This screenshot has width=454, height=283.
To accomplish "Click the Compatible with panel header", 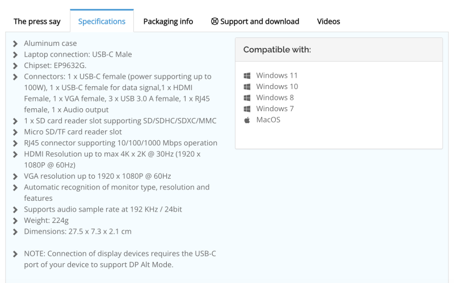I will [x=339, y=50].
